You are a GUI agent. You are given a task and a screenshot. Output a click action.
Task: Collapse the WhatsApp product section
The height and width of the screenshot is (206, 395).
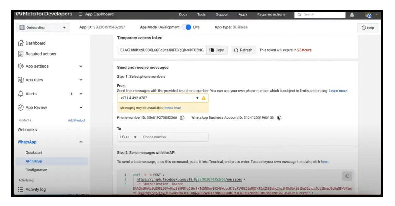(x=81, y=142)
